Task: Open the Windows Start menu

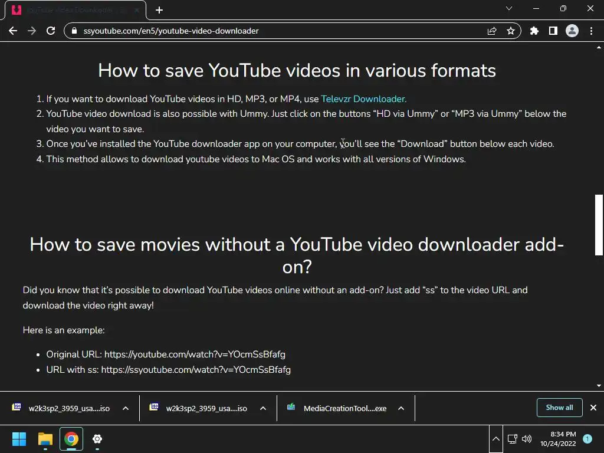Action: pyautogui.click(x=19, y=439)
